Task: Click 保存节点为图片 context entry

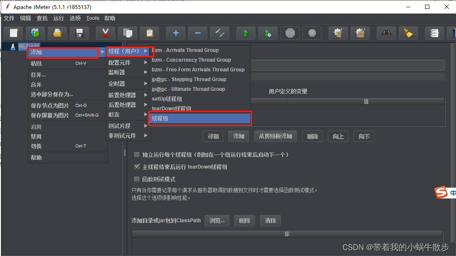Action: click(68, 106)
